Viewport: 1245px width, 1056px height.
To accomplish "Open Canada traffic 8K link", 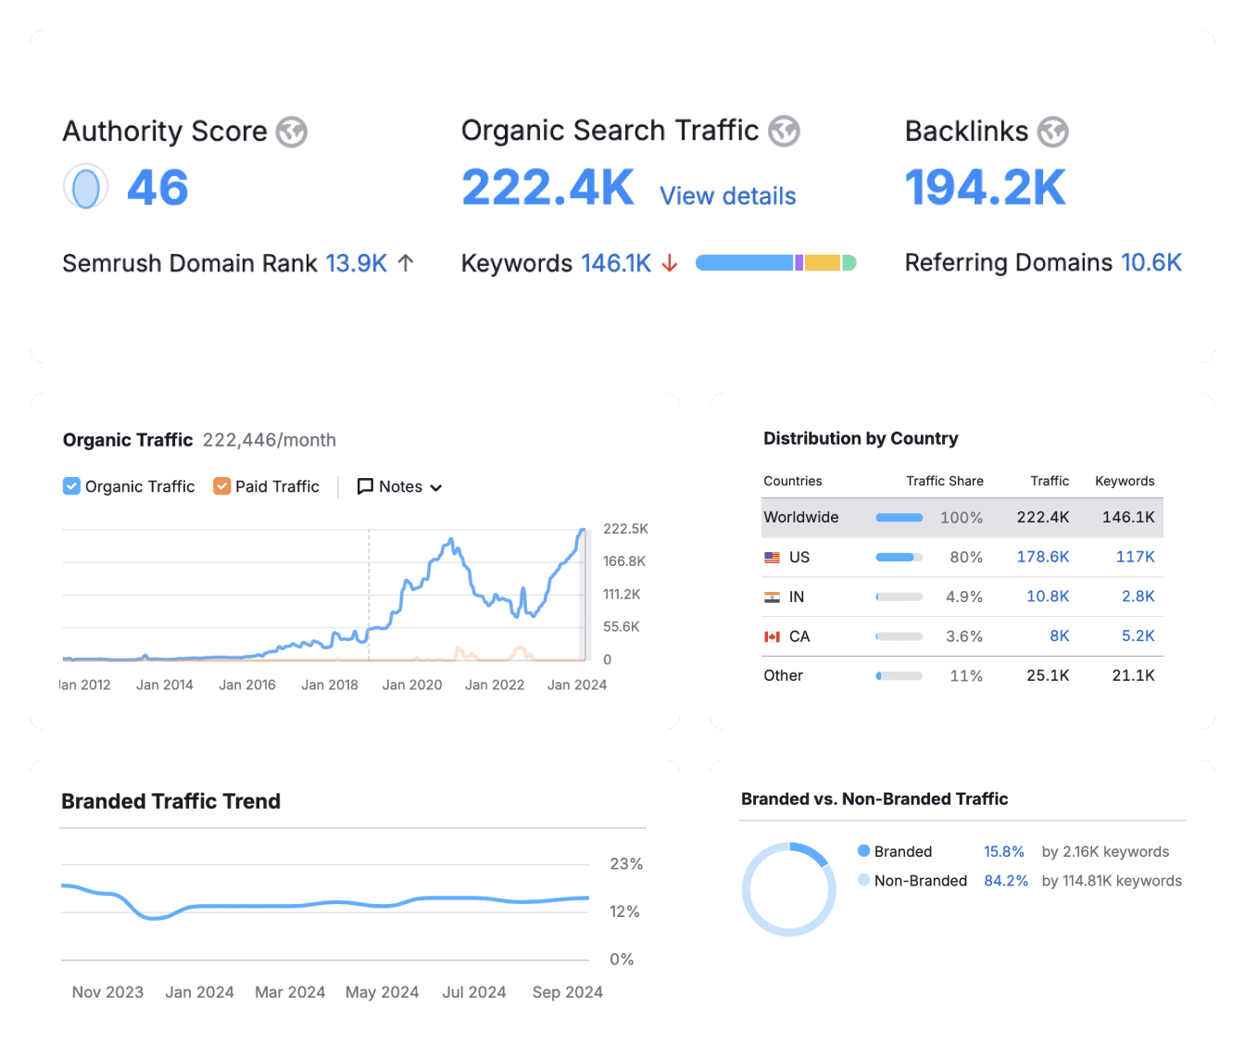I will pyautogui.click(x=1060, y=636).
